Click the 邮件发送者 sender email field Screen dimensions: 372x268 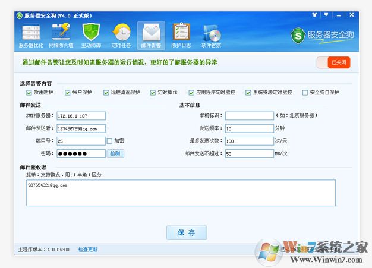pyautogui.click(x=81, y=128)
